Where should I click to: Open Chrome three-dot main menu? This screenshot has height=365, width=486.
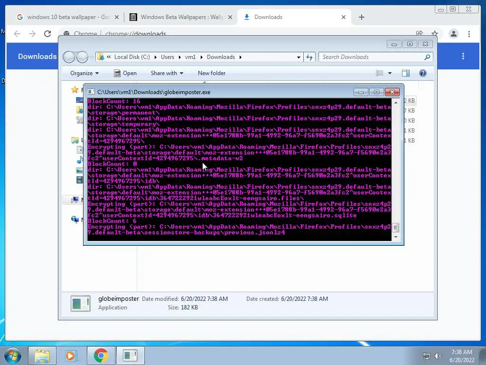pos(469,34)
